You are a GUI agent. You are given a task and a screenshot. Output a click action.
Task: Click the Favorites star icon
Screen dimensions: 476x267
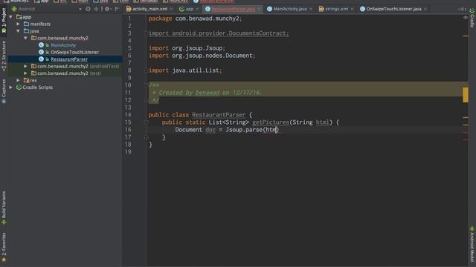(x=4, y=260)
